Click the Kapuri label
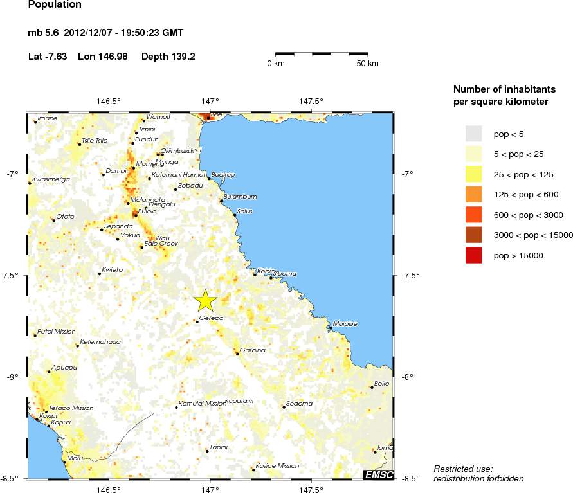 click(61, 422)
